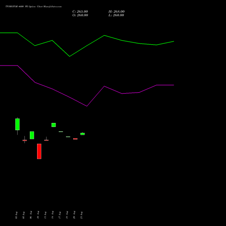Viewport: 226px width, 226px height.
Task: Click the open value 'O: 260.00'
Action: tap(80, 15)
